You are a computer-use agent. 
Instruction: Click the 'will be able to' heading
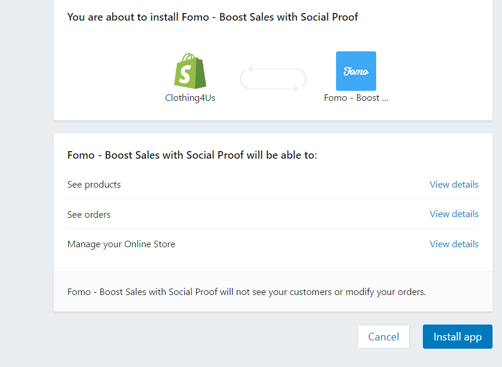pos(192,155)
